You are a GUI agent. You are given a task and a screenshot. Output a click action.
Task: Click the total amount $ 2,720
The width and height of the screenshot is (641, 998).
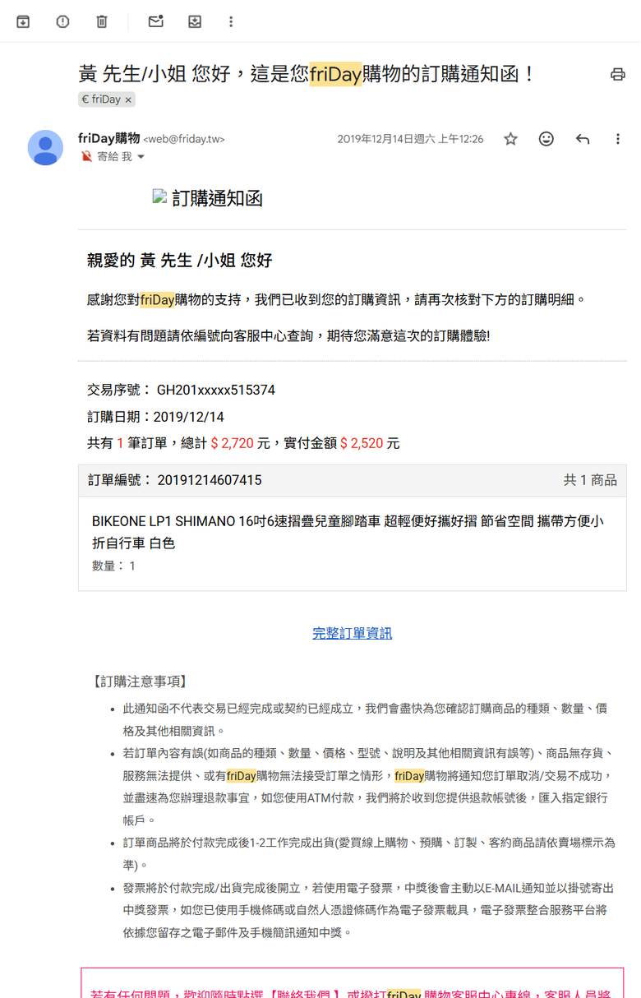pyautogui.click(x=232, y=443)
